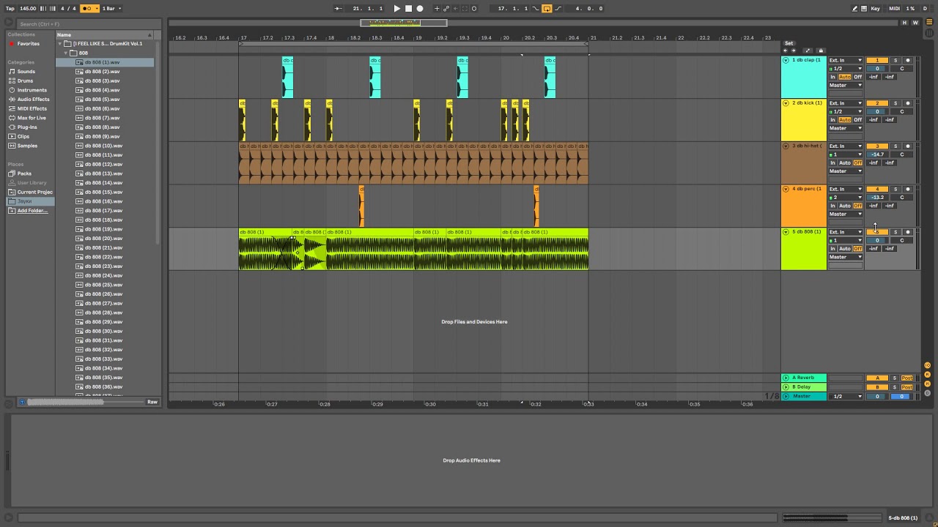Select the db 808 (12).wav file
This screenshot has width=938, height=527.
click(103, 164)
